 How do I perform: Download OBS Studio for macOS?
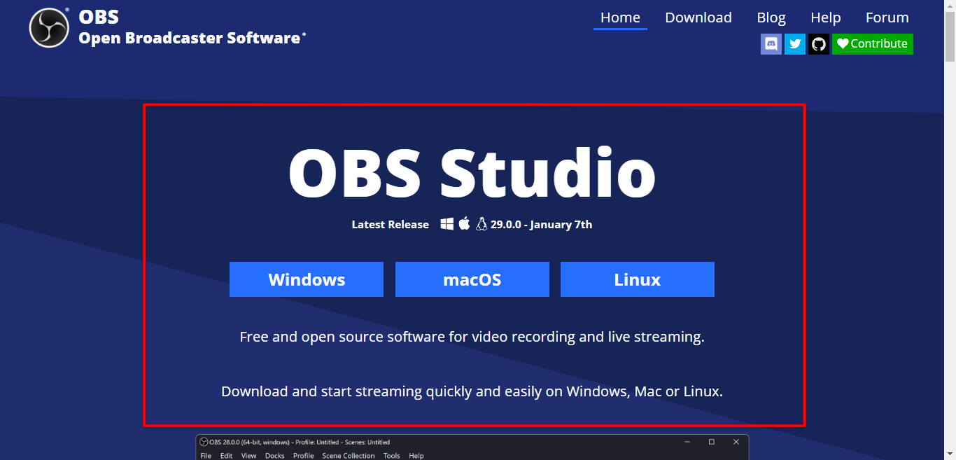pos(472,279)
